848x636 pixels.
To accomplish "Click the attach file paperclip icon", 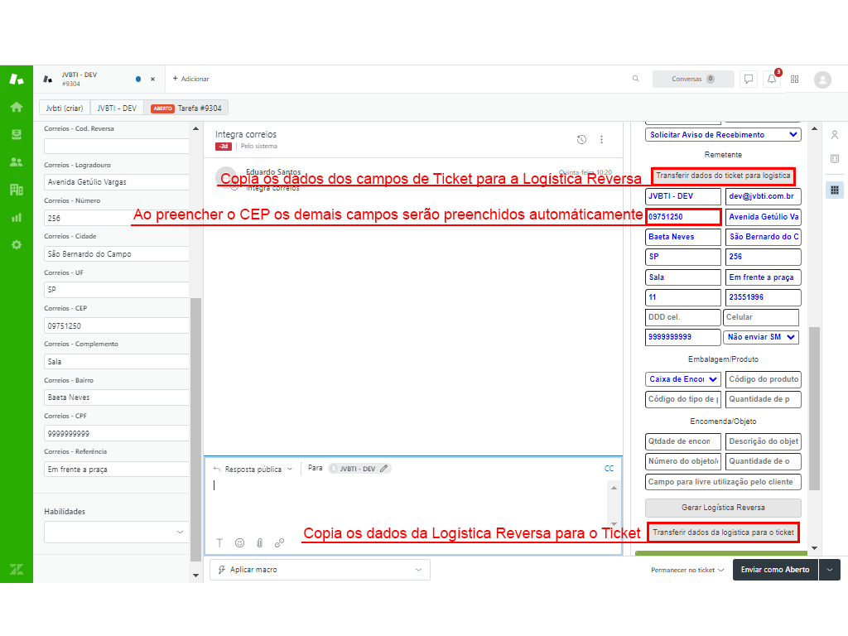I will pos(259,543).
